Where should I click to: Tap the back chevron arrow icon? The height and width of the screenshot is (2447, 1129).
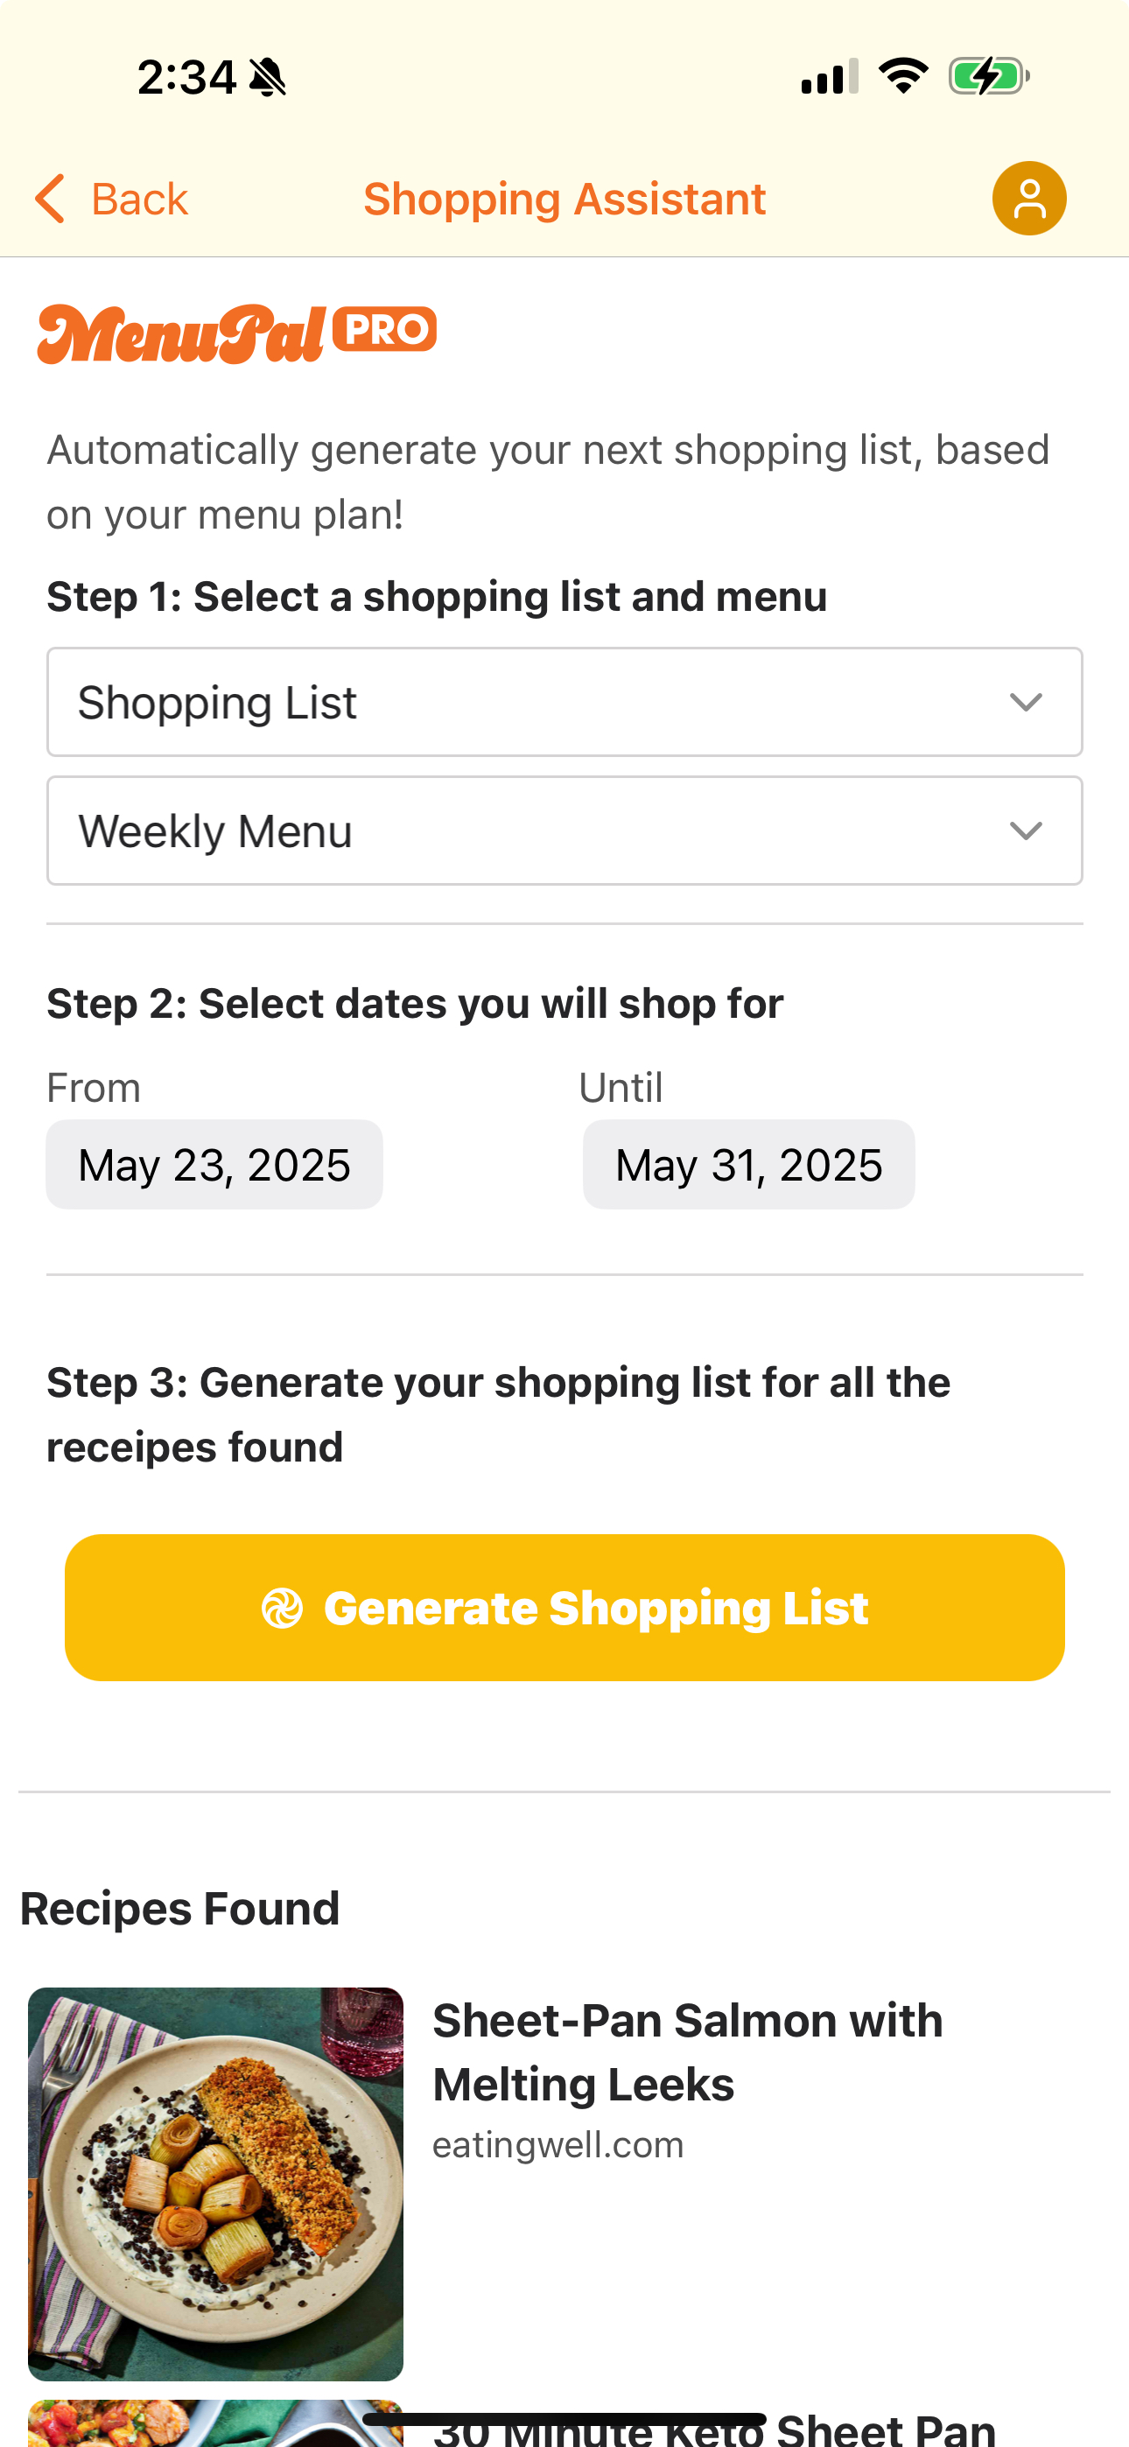(x=51, y=199)
